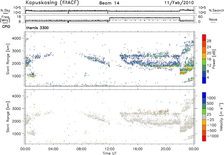Click the '16' Power colorbar label
The height and width of the screenshot is (155, 224).
[x=209, y=59]
